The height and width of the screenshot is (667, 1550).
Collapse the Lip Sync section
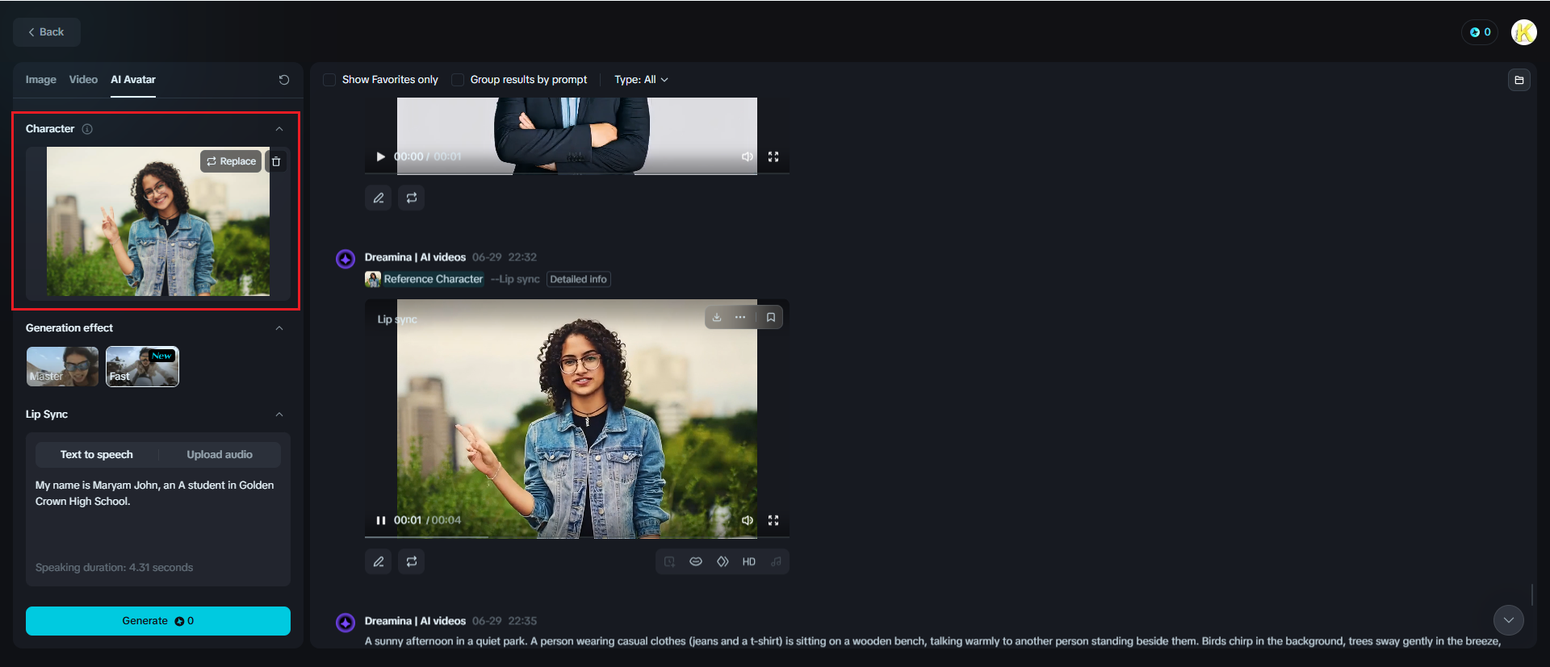(279, 415)
